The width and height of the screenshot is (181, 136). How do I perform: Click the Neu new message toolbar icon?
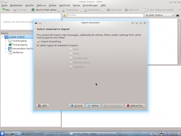point(3,10)
